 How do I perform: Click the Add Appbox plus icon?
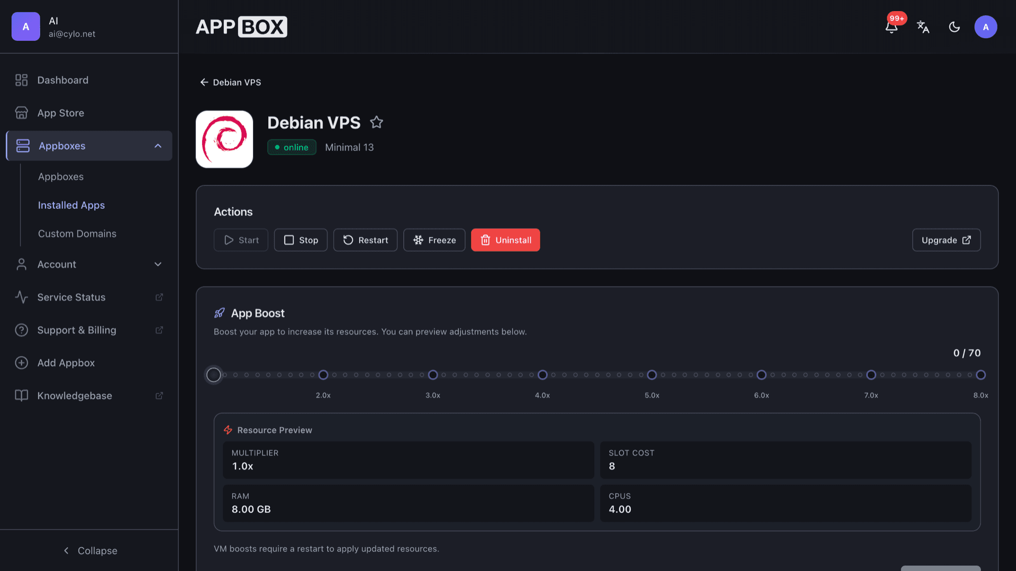click(21, 362)
